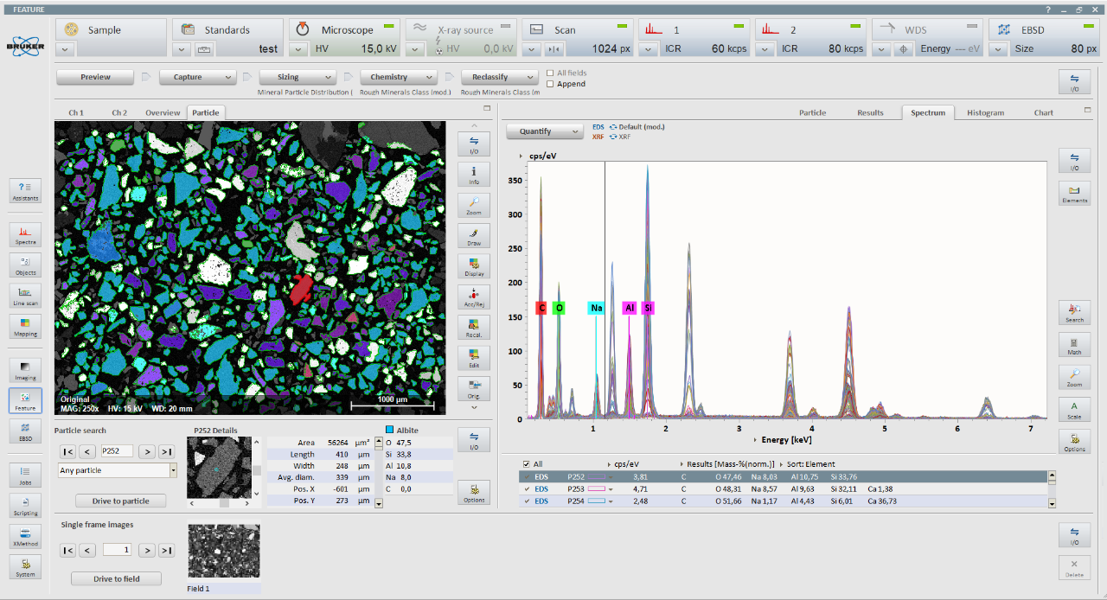Open the Draw tool beside the image
Screen dimensions: 1107x600
tap(473, 235)
